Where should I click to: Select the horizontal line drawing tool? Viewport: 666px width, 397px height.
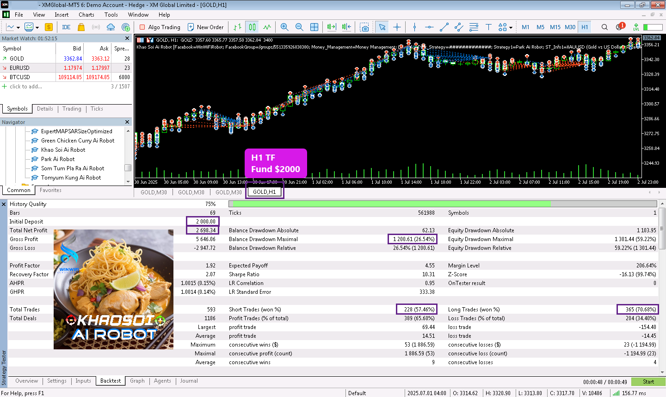pos(429,27)
